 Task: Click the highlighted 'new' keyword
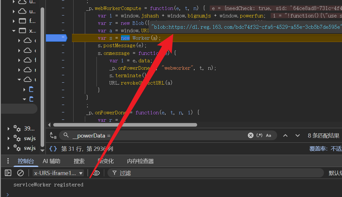125,38
